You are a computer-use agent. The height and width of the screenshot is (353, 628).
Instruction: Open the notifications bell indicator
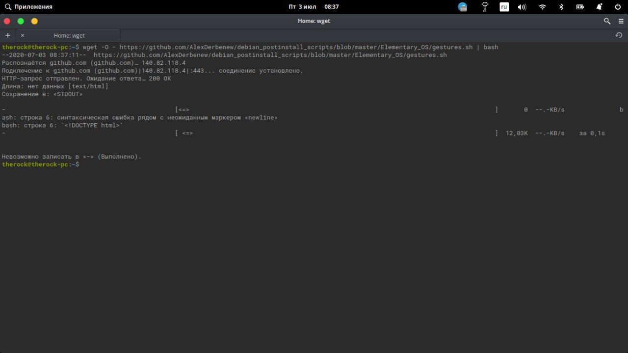click(x=599, y=7)
